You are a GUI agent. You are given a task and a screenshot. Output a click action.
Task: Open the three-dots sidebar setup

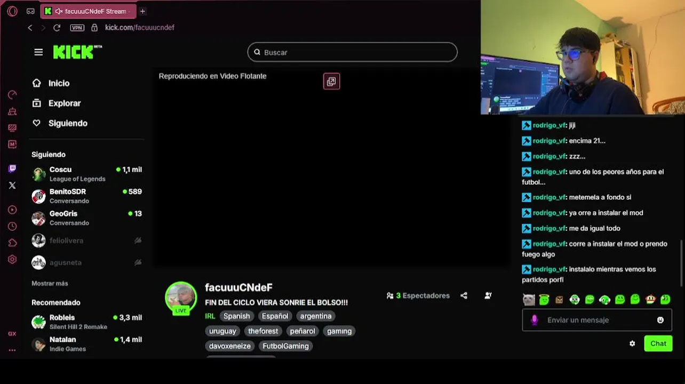pos(12,350)
